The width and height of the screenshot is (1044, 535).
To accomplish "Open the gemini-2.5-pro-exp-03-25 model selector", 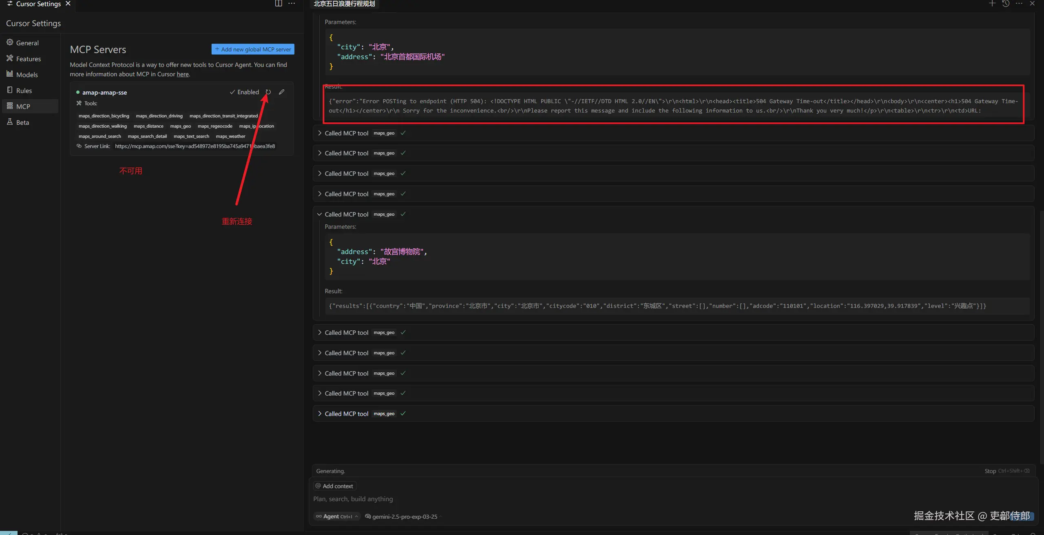I will click(x=404, y=517).
